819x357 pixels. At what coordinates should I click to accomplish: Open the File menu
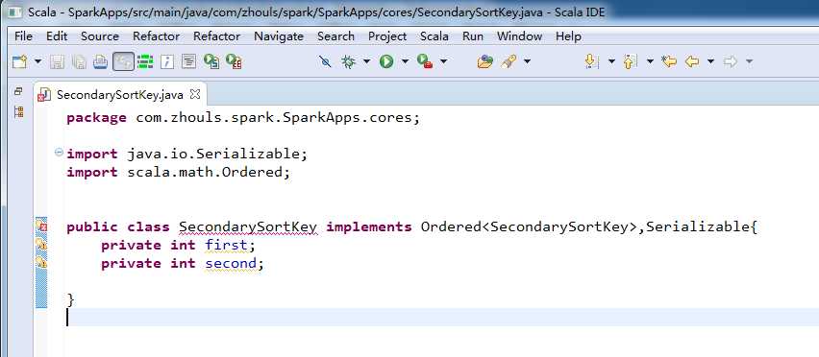(x=23, y=36)
